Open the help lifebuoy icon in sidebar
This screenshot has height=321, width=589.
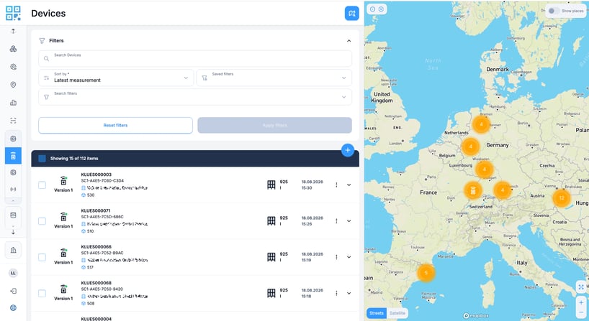pos(13,308)
